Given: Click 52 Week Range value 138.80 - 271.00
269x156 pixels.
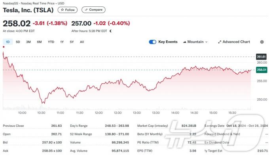Looking at the screenshot, I should click(117, 134).
